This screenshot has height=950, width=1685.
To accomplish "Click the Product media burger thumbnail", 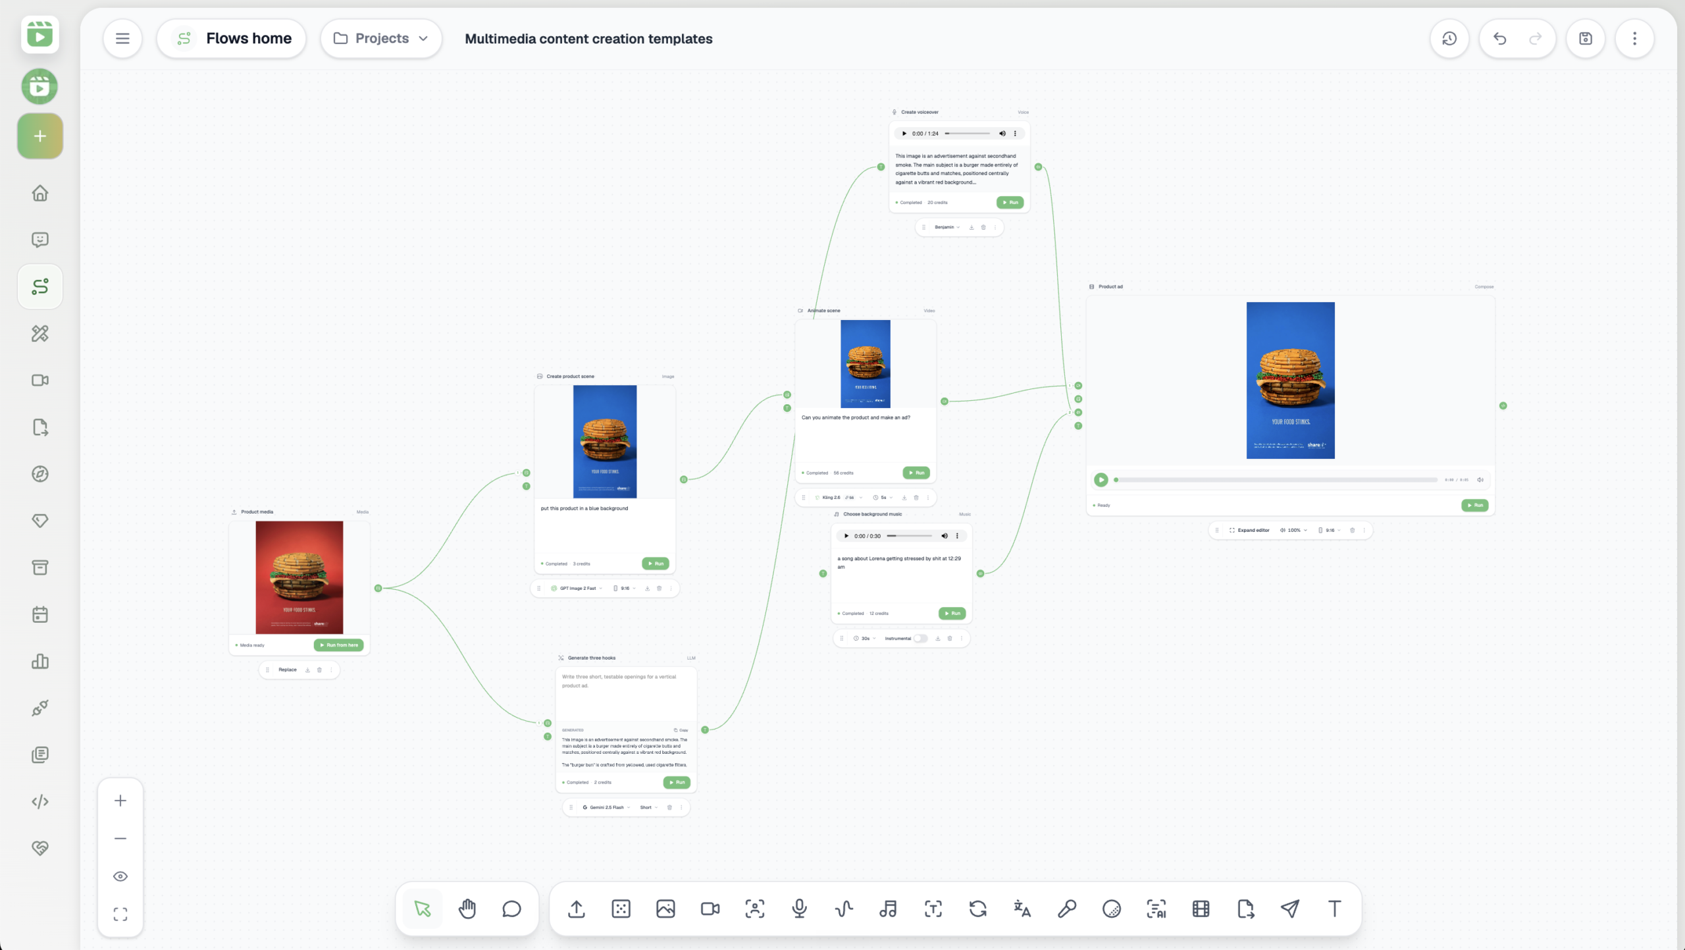I will [x=299, y=577].
